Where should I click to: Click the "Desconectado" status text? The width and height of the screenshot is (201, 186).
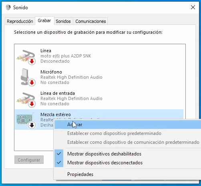pos(55,61)
